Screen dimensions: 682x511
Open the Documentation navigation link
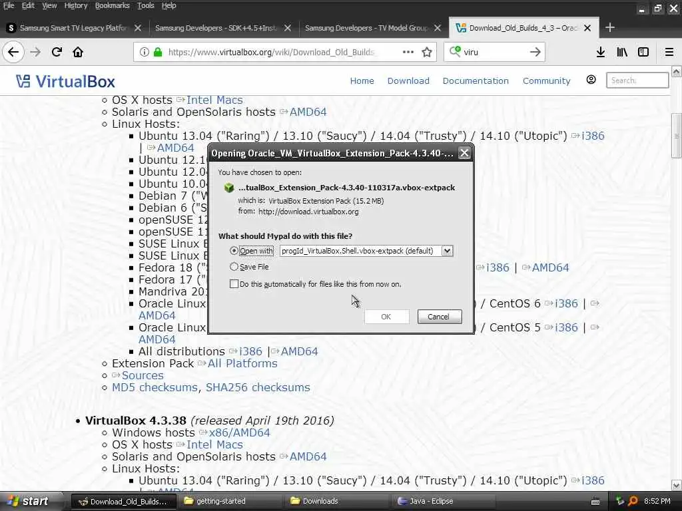pos(476,81)
